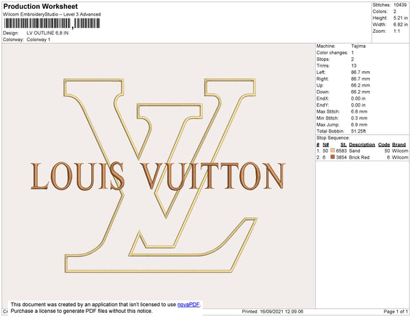Click the 'Sand' description text
Viewport: 411px width, 317px height.
(x=354, y=151)
